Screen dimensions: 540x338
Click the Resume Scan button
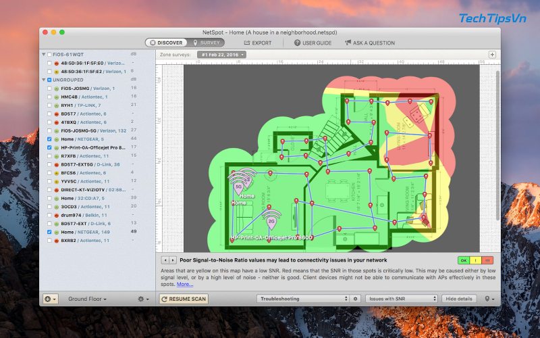pyautogui.click(x=184, y=299)
